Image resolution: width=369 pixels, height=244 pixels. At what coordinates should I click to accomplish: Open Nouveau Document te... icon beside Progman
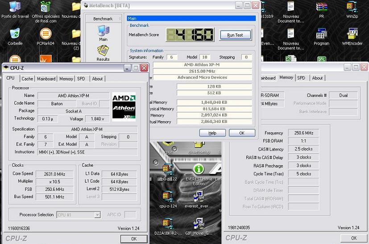(291, 39)
